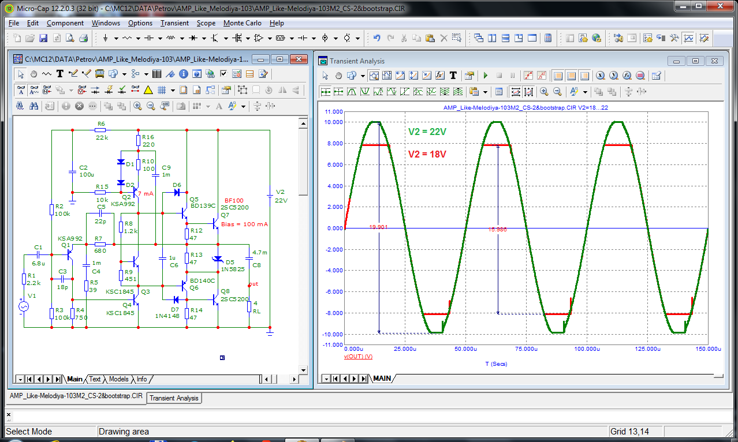
Task: Open the Text page tab
Action: (x=95, y=379)
